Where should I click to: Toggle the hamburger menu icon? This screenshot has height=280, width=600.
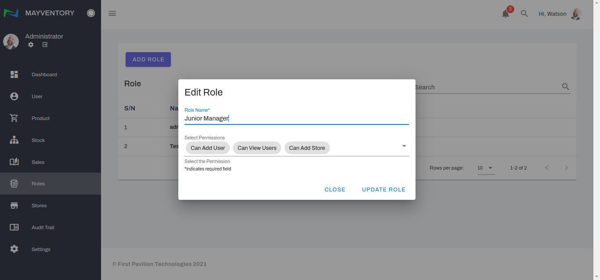point(112,14)
